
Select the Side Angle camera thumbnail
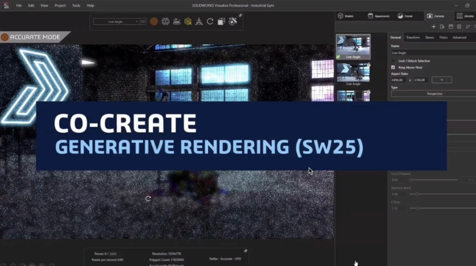click(x=353, y=73)
